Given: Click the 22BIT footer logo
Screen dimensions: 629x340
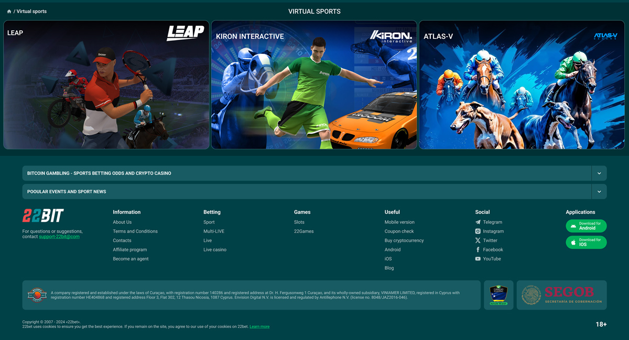Looking at the screenshot, I should point(43,215).
